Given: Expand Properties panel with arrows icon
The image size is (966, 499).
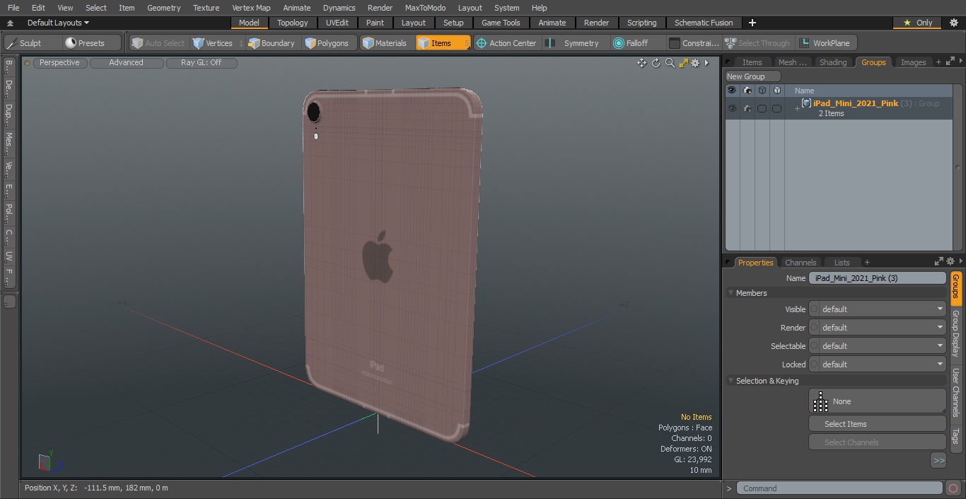Looking at the screenshot, I should coord(939,262).
